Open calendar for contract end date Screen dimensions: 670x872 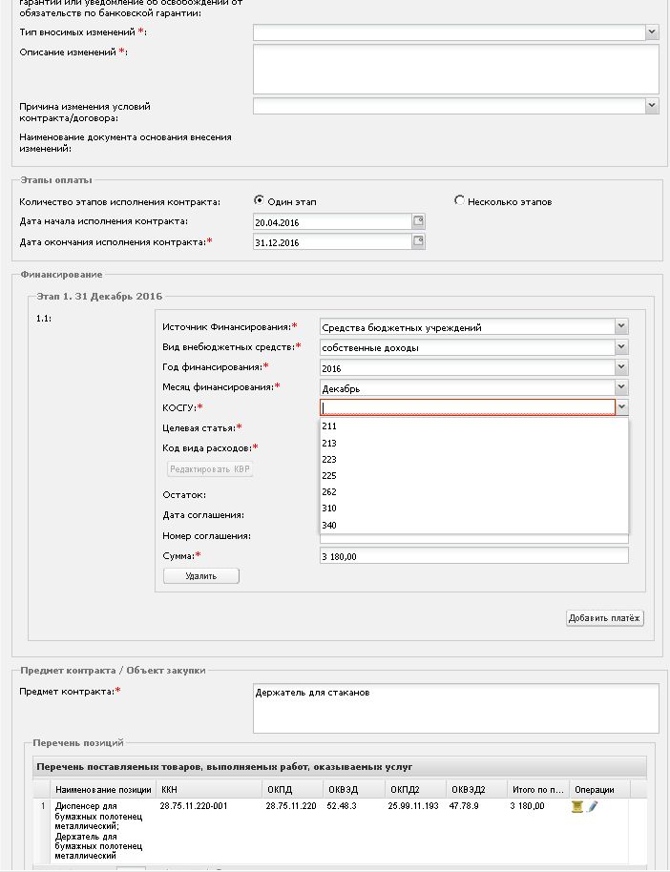[x=418, y=241]
